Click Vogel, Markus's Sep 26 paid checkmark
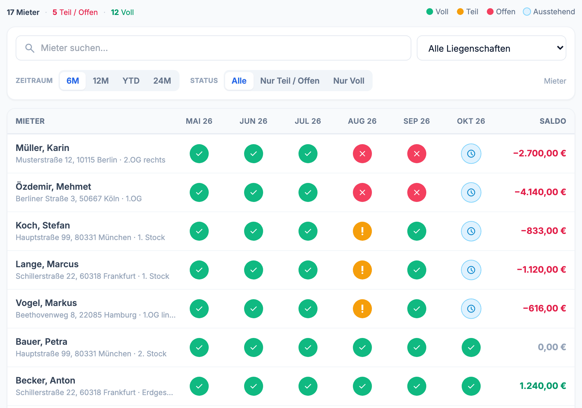This screenshot has width=582, height=408. [417, 309]
